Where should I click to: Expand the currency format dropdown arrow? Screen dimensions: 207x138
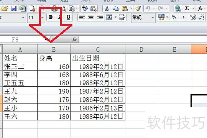point(167,17)
